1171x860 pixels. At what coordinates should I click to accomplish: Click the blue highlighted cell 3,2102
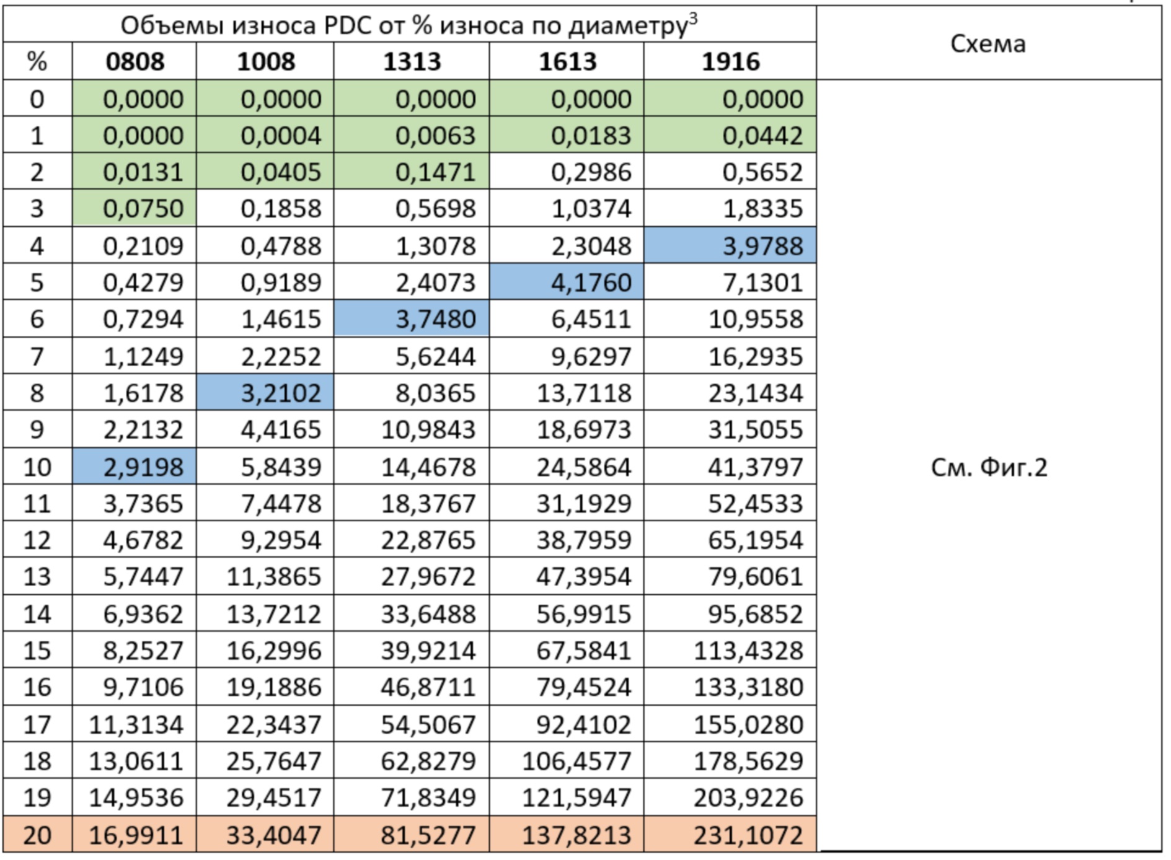(266, 393)
